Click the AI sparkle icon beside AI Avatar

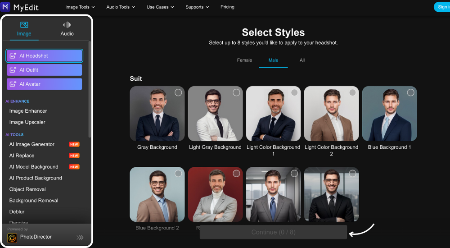click(x=13, y=84)
